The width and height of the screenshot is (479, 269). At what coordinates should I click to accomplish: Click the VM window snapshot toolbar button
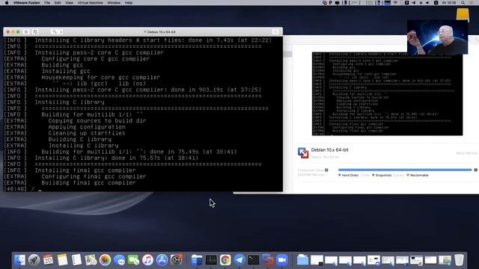(x=35, y=31)
